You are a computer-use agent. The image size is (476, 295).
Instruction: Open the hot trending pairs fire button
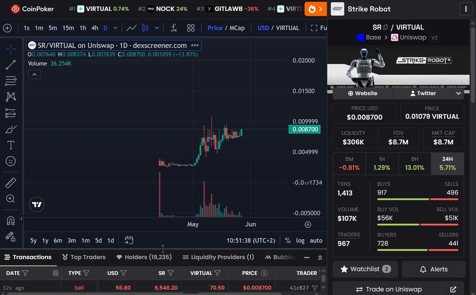click(x=315, y=9)
